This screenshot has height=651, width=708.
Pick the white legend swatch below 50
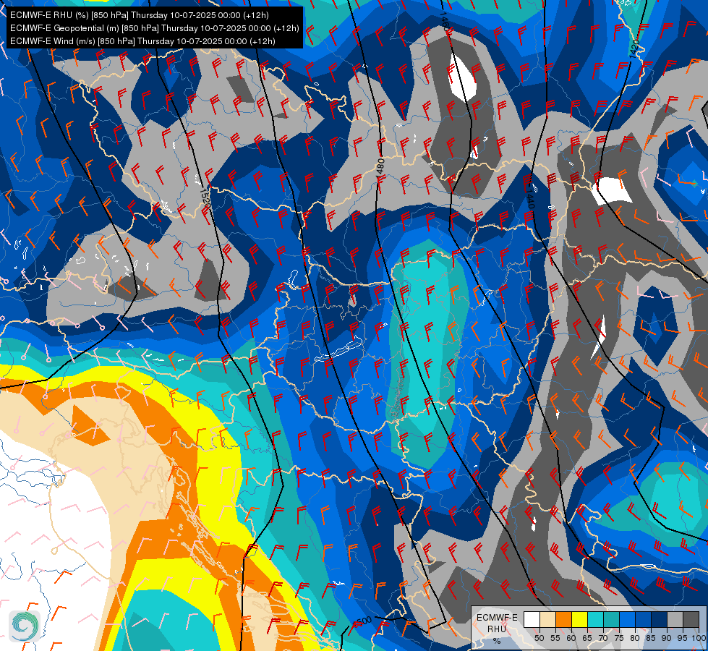tap(532, 619)
